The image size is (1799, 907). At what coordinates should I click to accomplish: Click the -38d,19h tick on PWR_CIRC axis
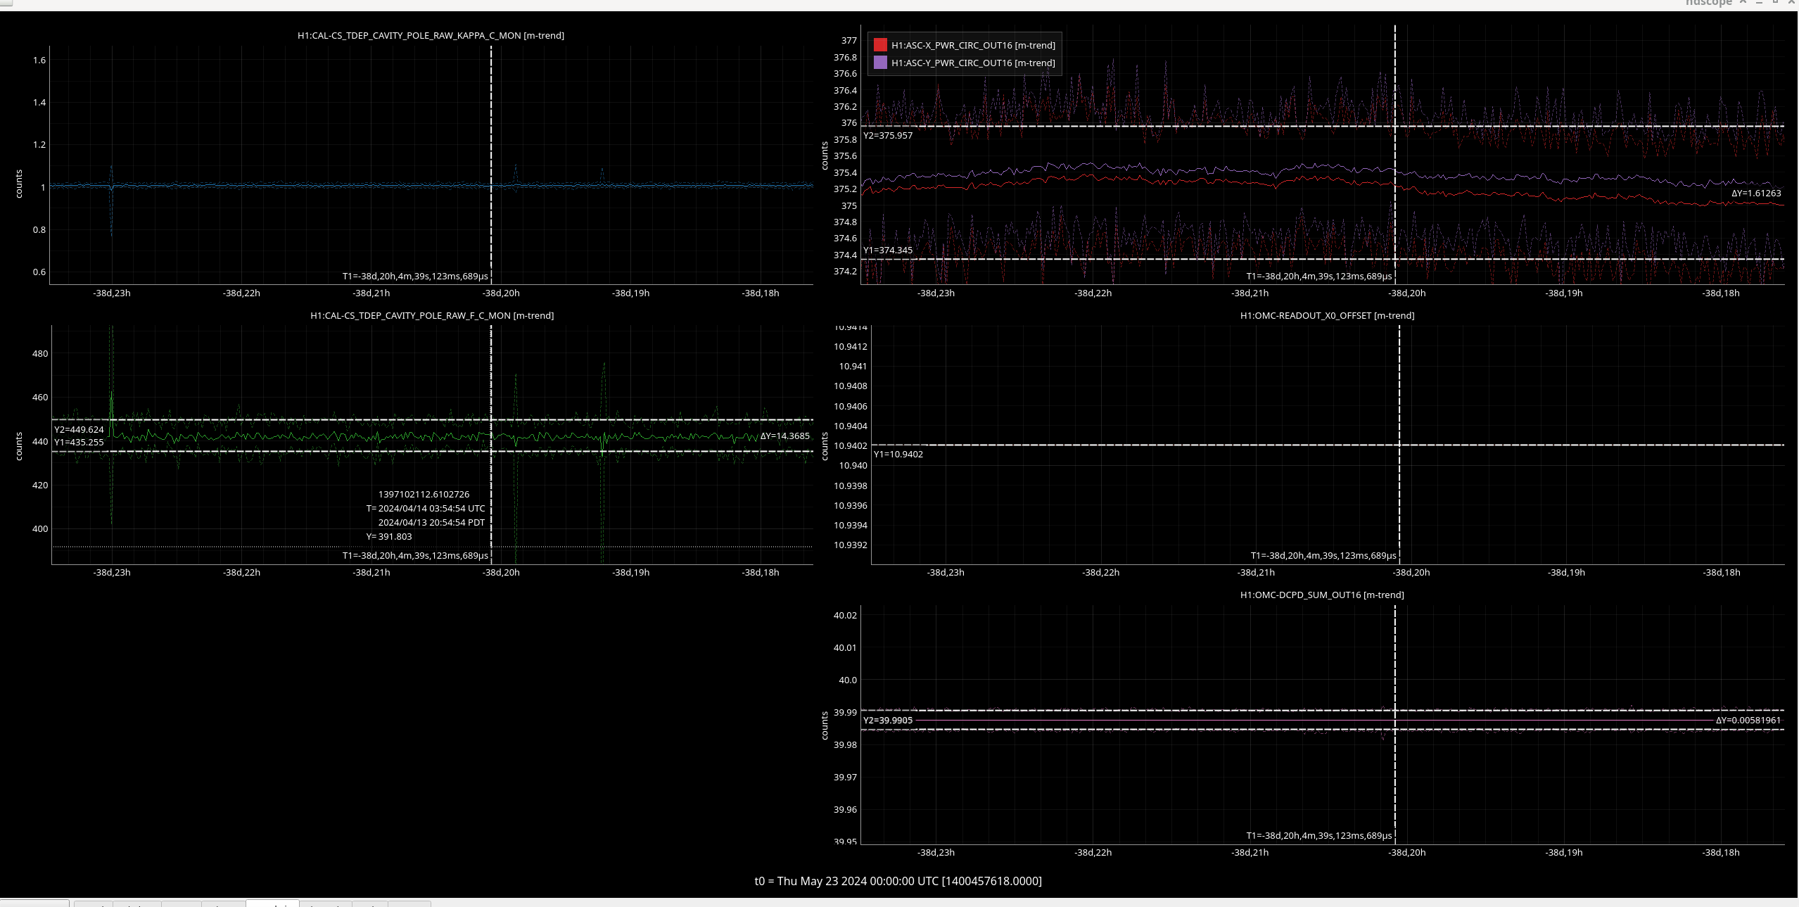coord(1563,293)
